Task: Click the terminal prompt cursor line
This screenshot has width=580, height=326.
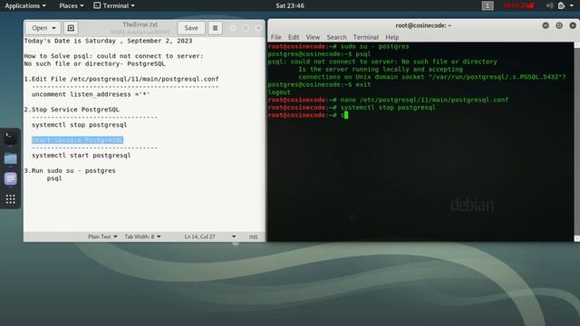Action: click(x=308, y=115)
